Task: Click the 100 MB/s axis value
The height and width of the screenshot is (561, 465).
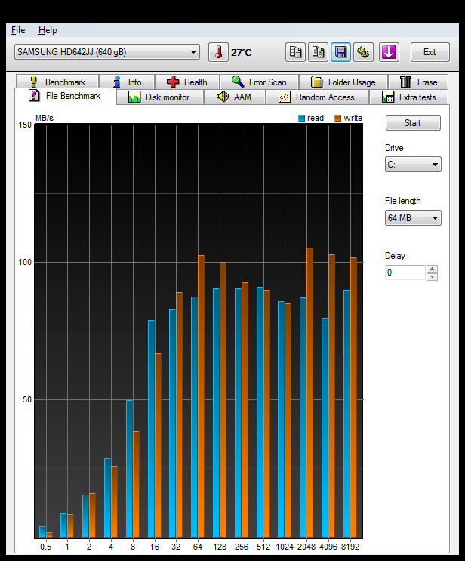Action: click(25, 262)
